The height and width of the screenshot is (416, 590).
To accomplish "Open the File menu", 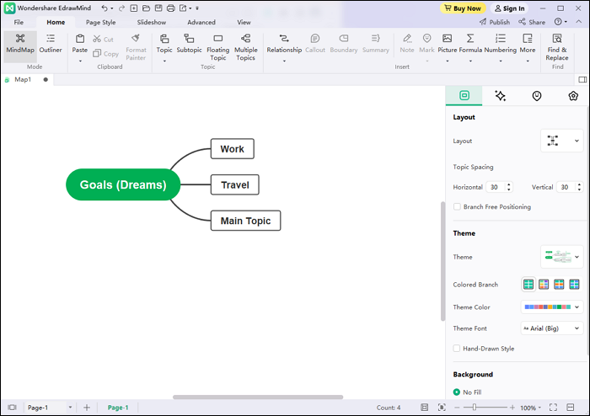I will pyautogui.click(x=19, y=22).
